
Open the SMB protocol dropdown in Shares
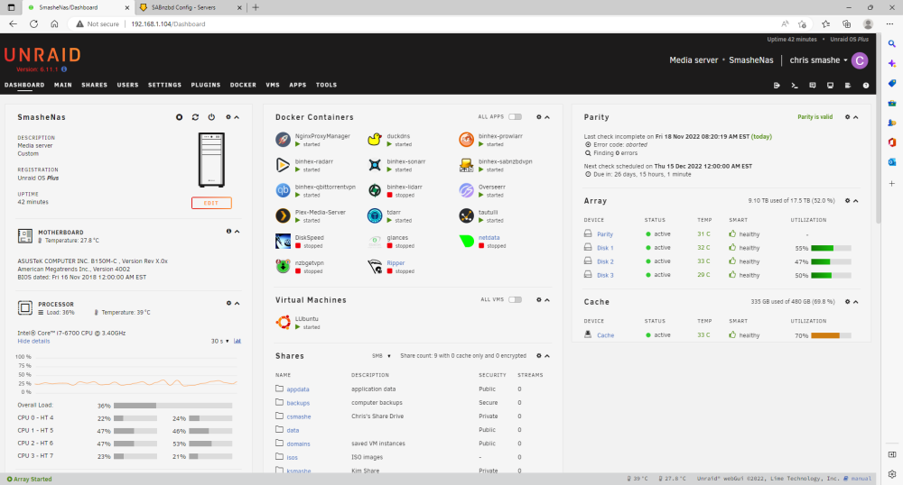(381, 356)
